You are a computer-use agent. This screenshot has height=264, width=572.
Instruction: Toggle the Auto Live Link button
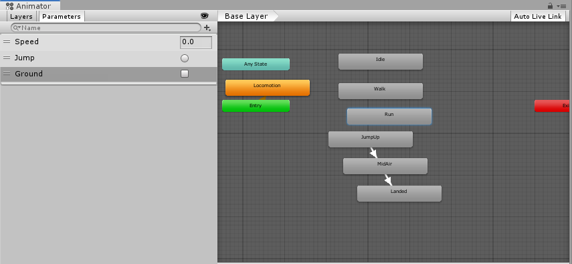coord(538,17)
